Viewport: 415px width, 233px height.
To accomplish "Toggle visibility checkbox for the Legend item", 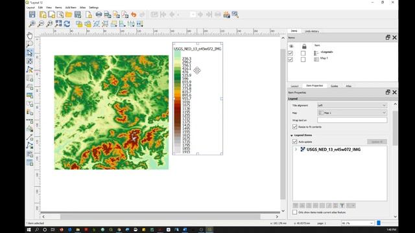I will point(290,53).
